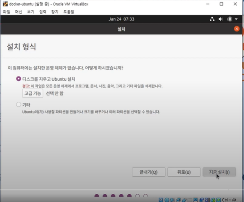Click the recording status icon
The image size is (244, 202).
(x=202, y=200)
